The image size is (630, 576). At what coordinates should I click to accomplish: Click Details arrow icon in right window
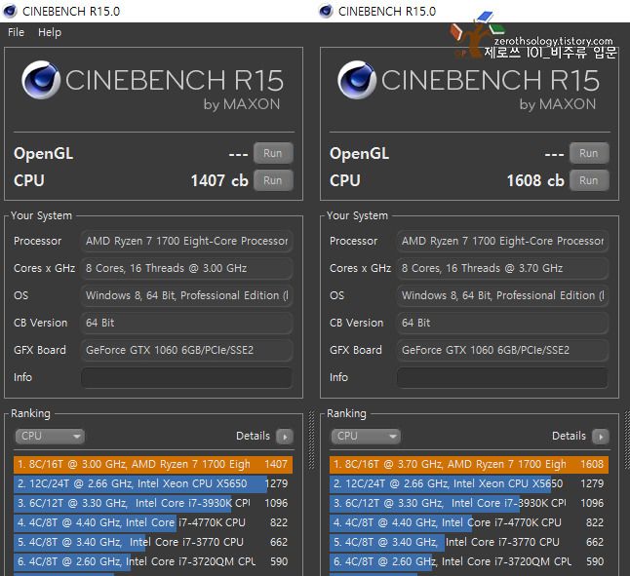point(601,437)
